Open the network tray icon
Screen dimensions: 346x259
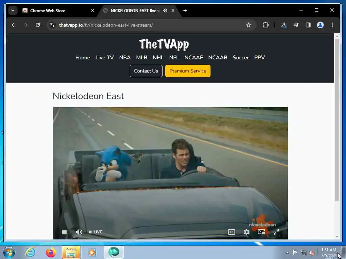304,253
